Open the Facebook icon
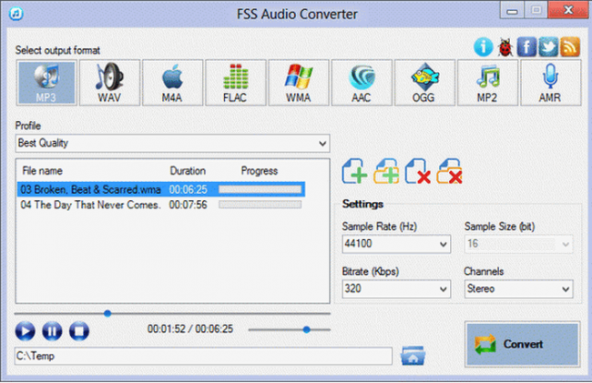 tap(526, 47)
